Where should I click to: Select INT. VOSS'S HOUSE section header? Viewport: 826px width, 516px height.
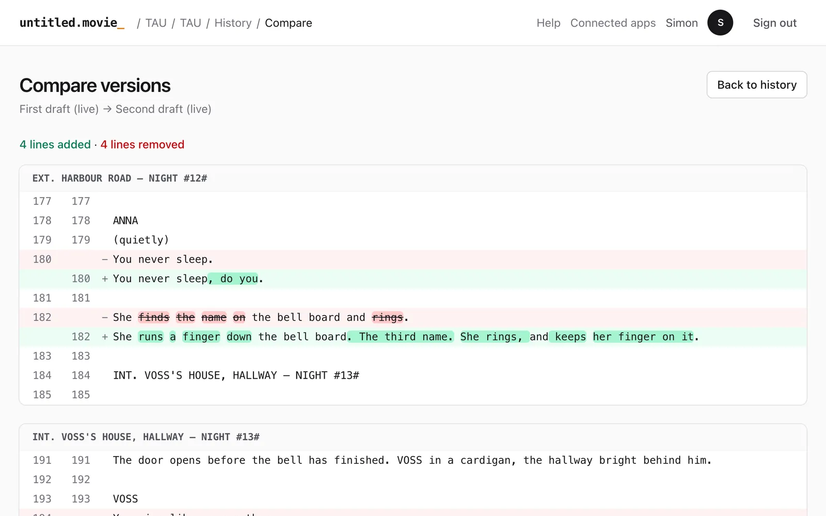pyautogui.click(x=413, y=437)
